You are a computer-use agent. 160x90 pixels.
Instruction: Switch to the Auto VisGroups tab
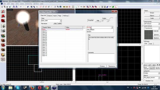click(151, 44)
